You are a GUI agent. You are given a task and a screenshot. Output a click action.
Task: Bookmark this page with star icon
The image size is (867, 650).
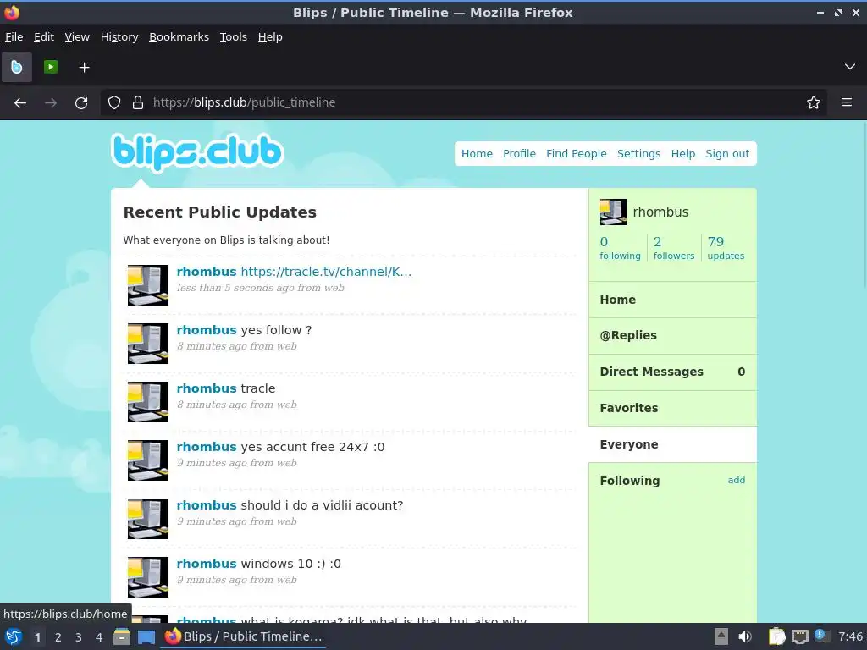point(814,102)
